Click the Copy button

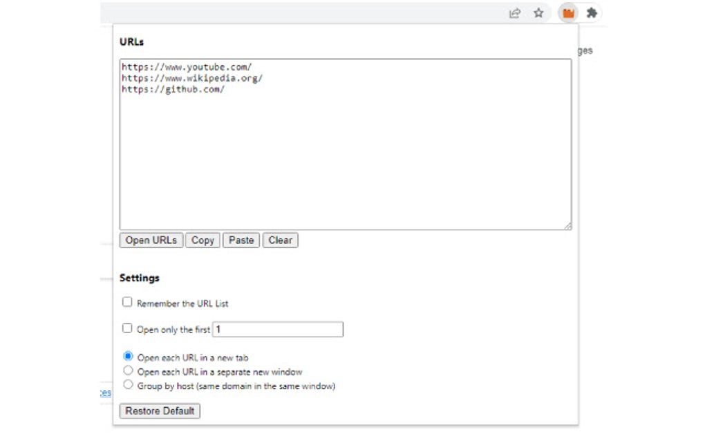[x=202, y=240]
